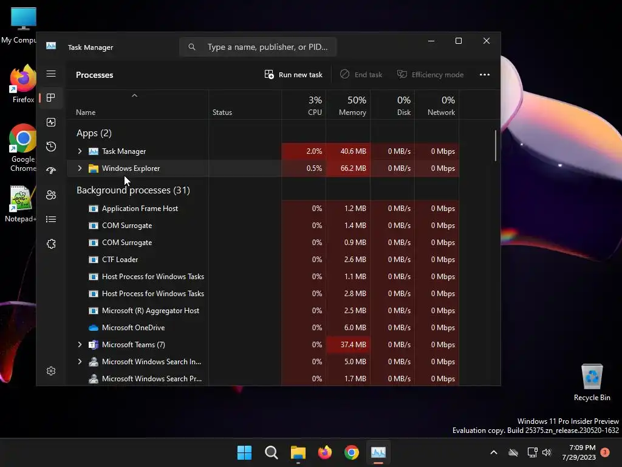
Task: Click the volume speaker tray icon
Action: pos(547,452)
